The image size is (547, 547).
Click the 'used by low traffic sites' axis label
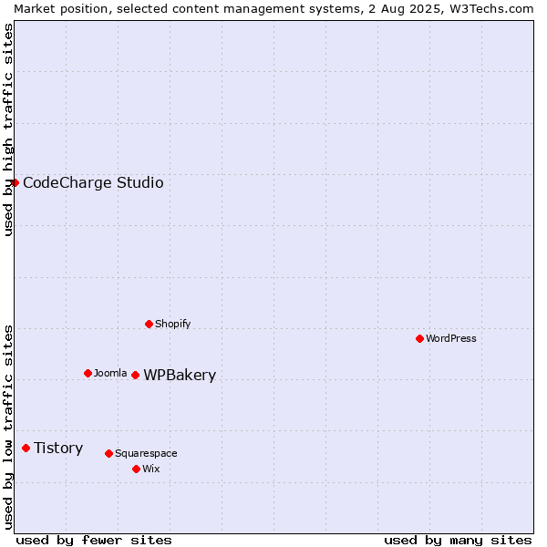click(8, 428)
